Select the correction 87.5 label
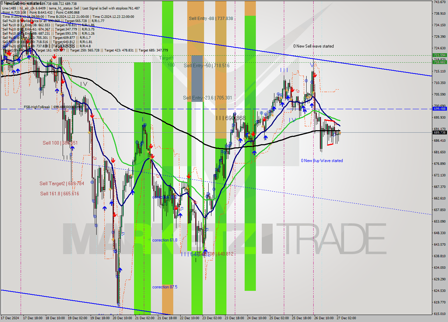Image resolution: width=448 pixels, height=322 pixels. (164, 287)
